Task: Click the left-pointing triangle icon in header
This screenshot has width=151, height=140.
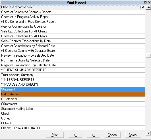Action: 143,7
